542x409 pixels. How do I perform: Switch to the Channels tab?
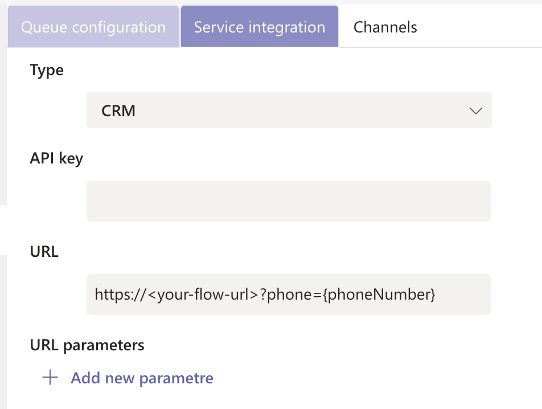coord(385,26)
